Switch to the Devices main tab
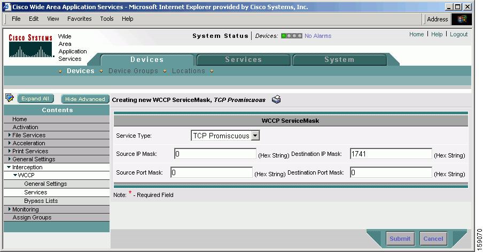The height and width of the screenshot is (252, 483). point(147,60)
